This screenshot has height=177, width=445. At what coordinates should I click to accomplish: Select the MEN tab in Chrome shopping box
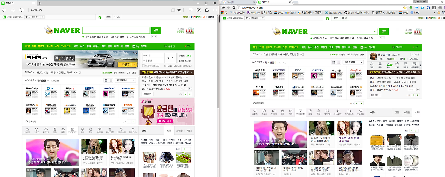(x=417, y=113)
